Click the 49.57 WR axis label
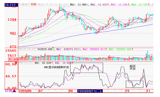The height and width of the screenshot is (97, 160). (x=11, y=76)
